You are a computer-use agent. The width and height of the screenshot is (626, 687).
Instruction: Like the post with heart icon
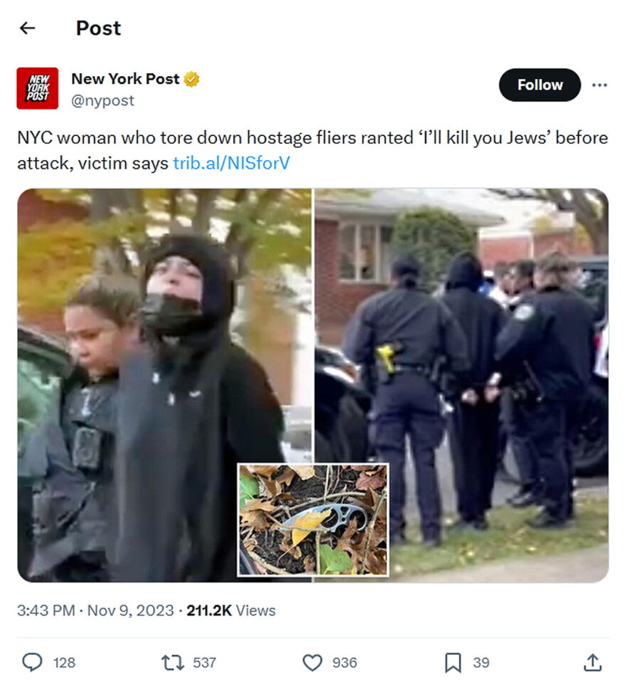[312, 663]
